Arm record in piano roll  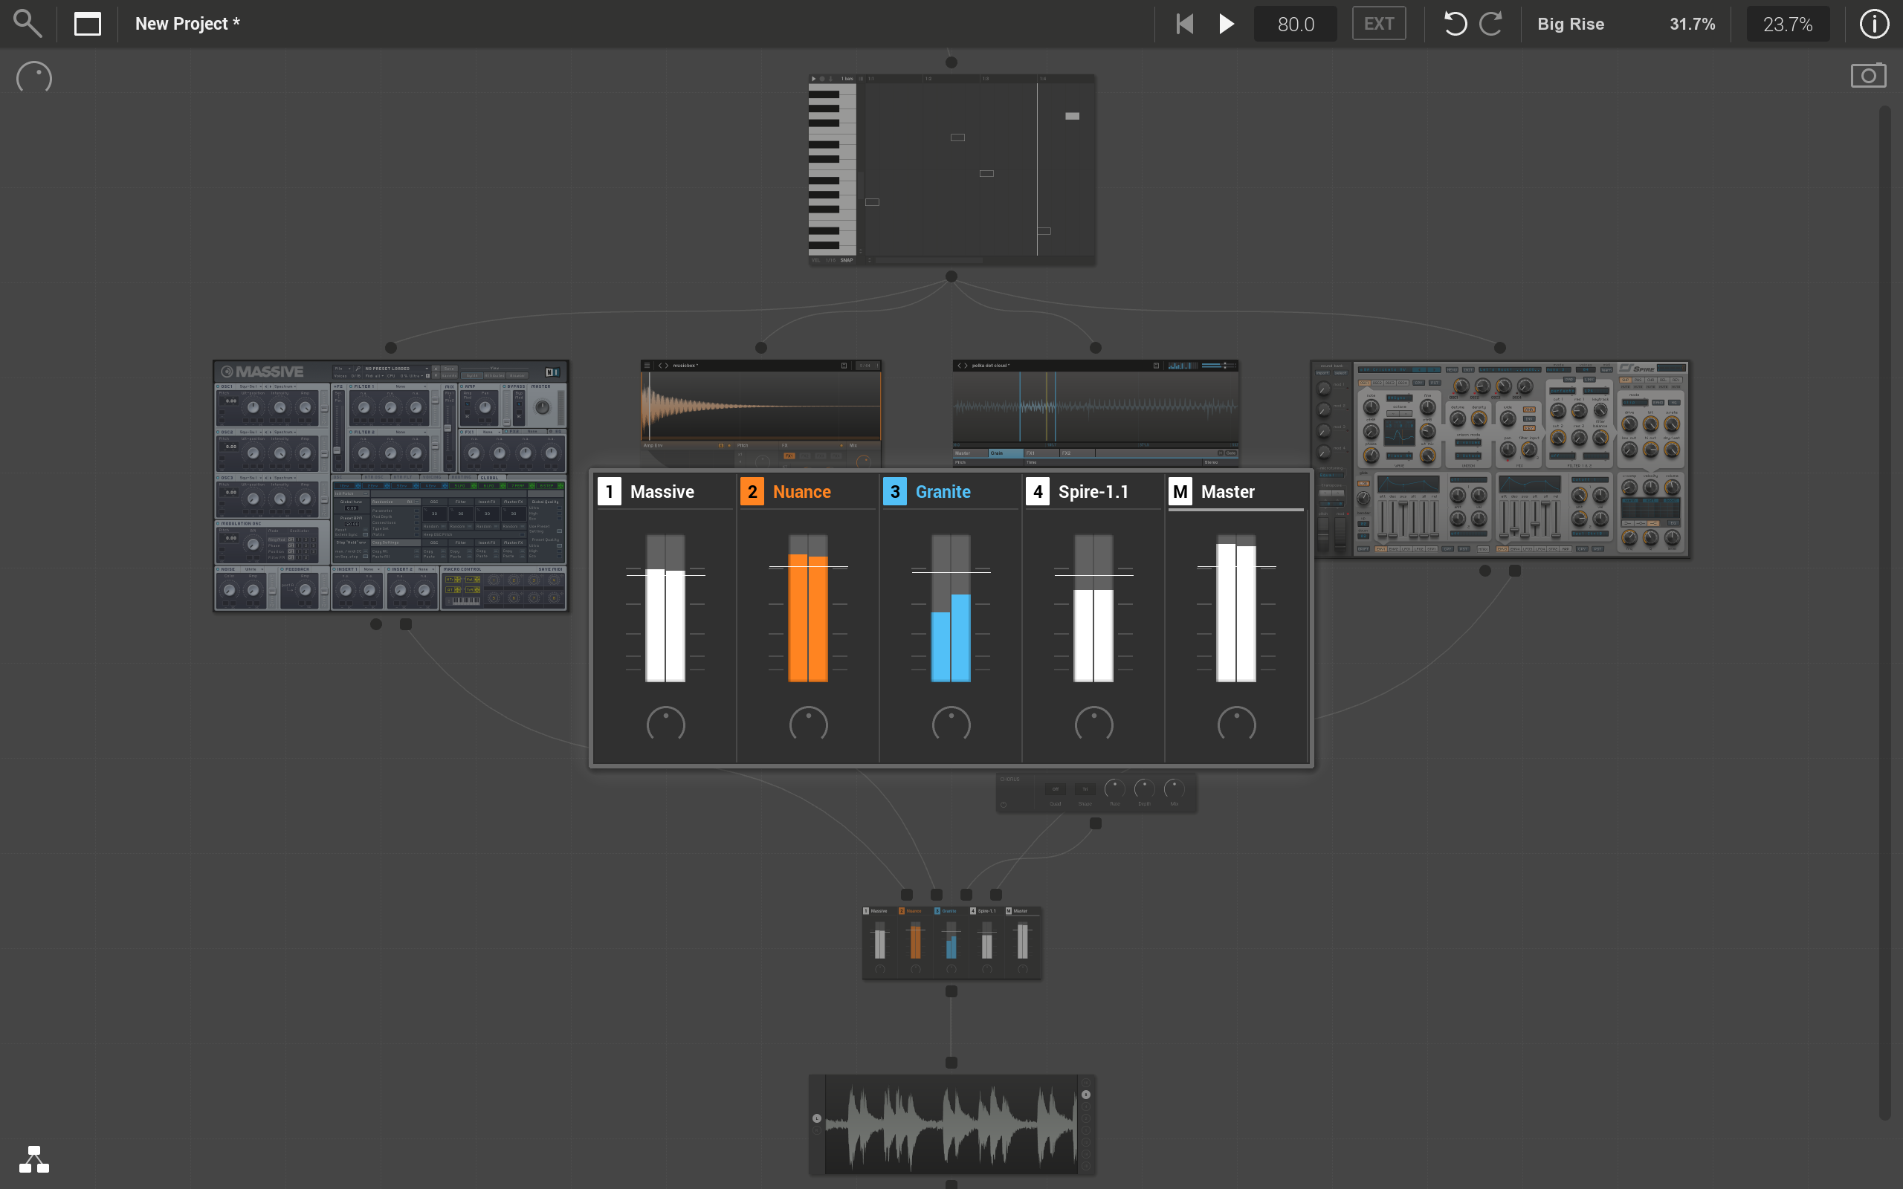pyautogui.click(x=823, y=79)
